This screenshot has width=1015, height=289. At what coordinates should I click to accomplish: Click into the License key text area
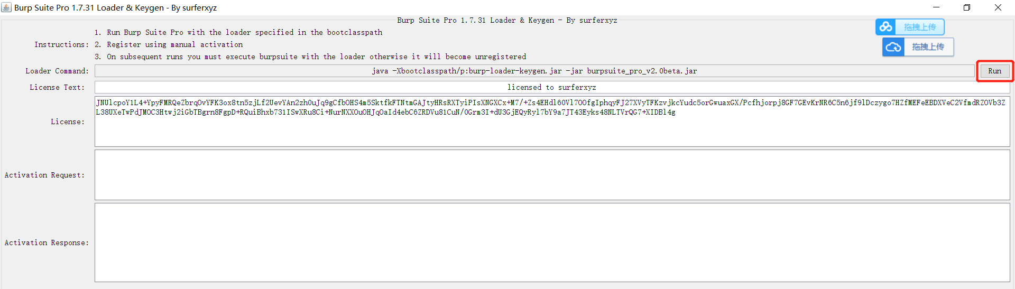click(552, 122)
